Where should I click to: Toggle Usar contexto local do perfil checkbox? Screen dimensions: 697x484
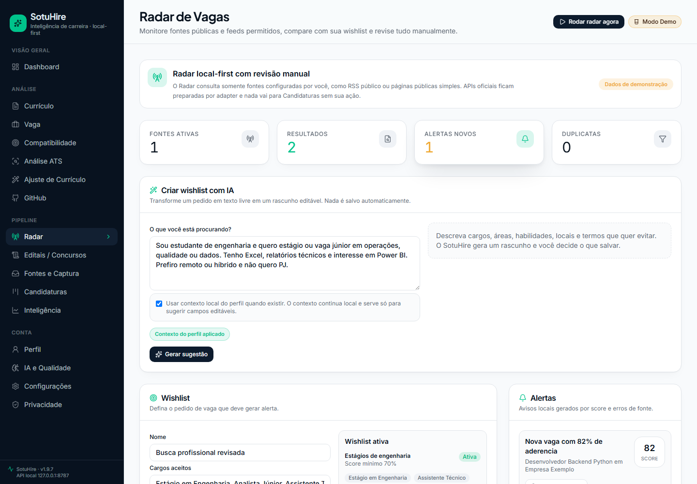tap(159, 303)
